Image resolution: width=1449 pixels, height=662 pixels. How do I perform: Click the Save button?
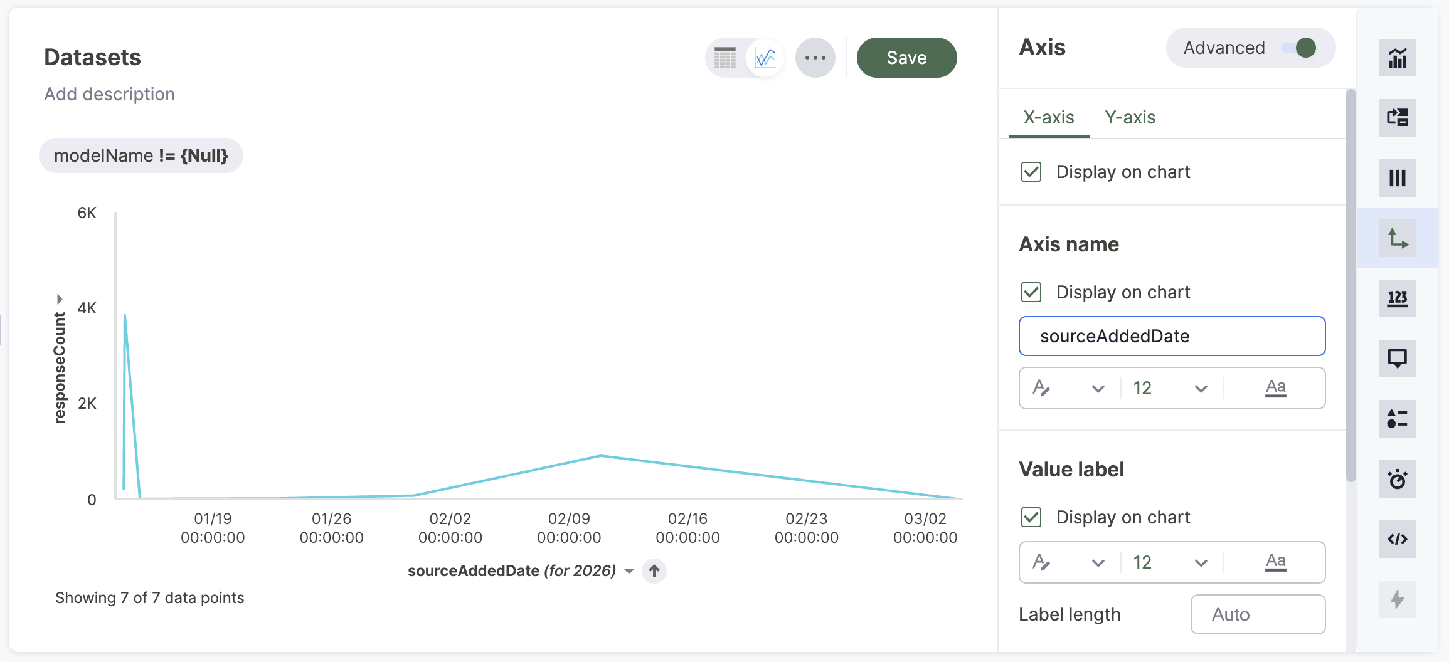coord(906,58)
